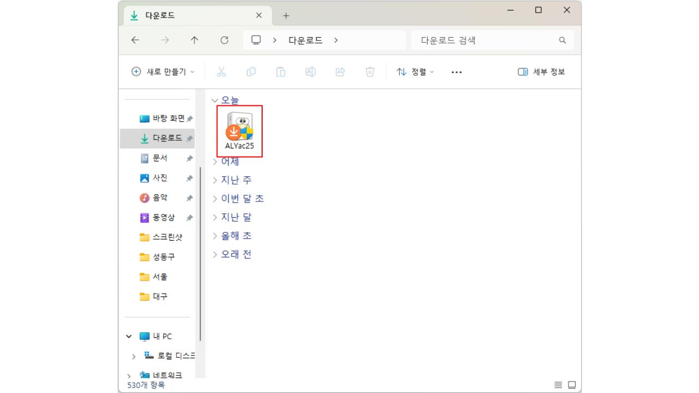Select 로컬 디스크 in the sidebar
The height and width of the screenshot is (393, 699).
[169, 356]
